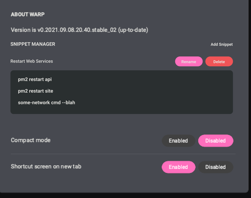
Task: Select the pm2 restart site command
Action: [35, 91]
